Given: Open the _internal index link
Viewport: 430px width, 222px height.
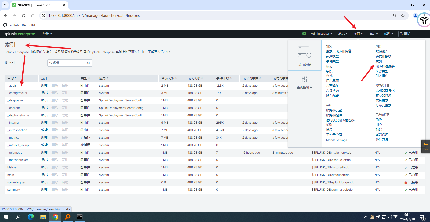Looking at the screenshot, I should (13, 123).
